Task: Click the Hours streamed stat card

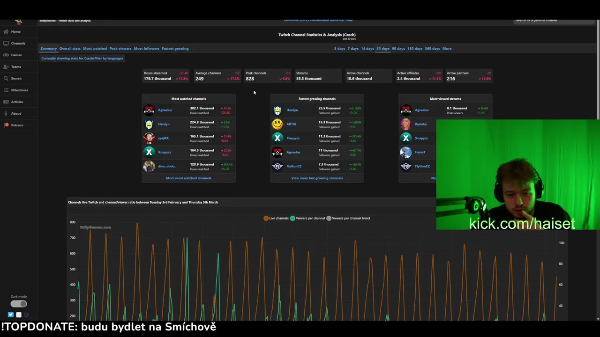Action: 166,76
